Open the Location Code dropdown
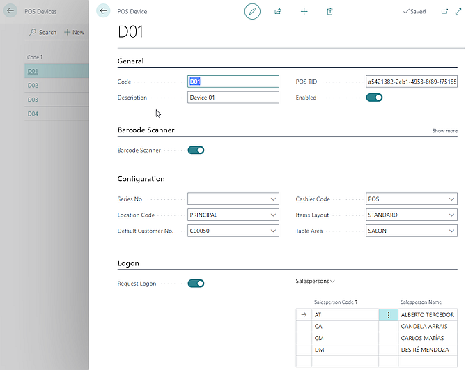This screenshot has width=466, height=370. (x=273, y=215)
